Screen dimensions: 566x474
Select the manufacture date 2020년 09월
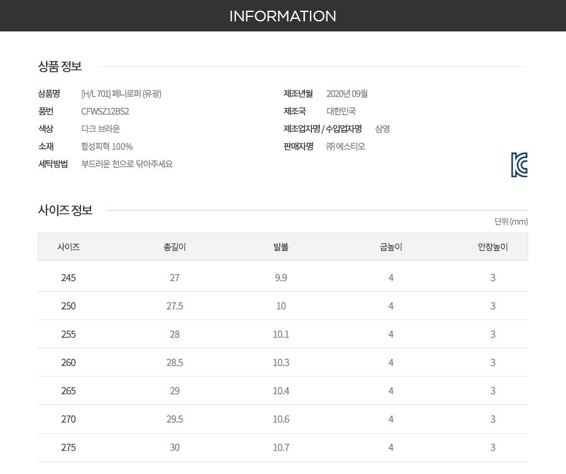pos(347,94)
